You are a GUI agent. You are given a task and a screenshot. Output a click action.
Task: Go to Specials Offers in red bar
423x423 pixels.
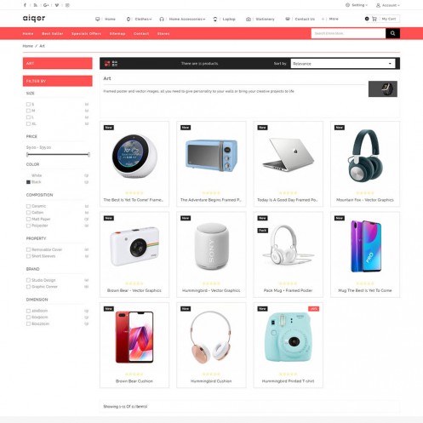pyautogui.click(x=86, y=33)
